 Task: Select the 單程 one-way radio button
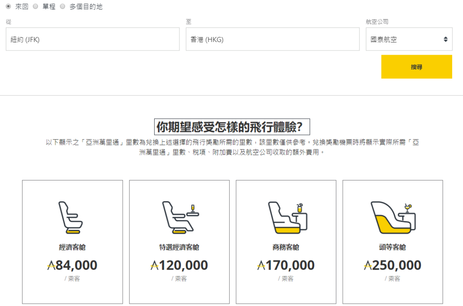pos(35,6)
